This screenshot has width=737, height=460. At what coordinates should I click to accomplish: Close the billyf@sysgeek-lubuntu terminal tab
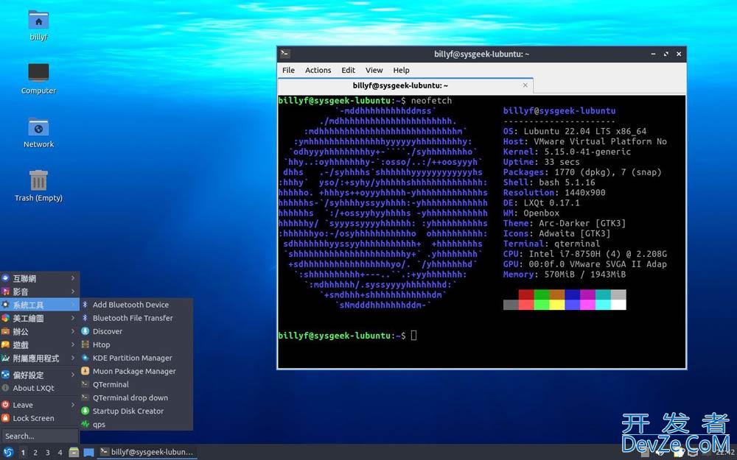click(x=525, y=85)
